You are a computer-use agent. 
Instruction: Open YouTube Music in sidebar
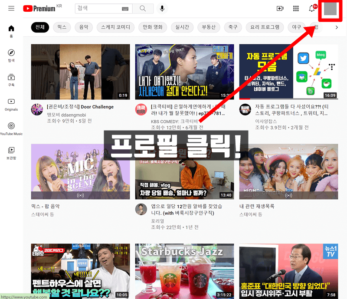11,129
